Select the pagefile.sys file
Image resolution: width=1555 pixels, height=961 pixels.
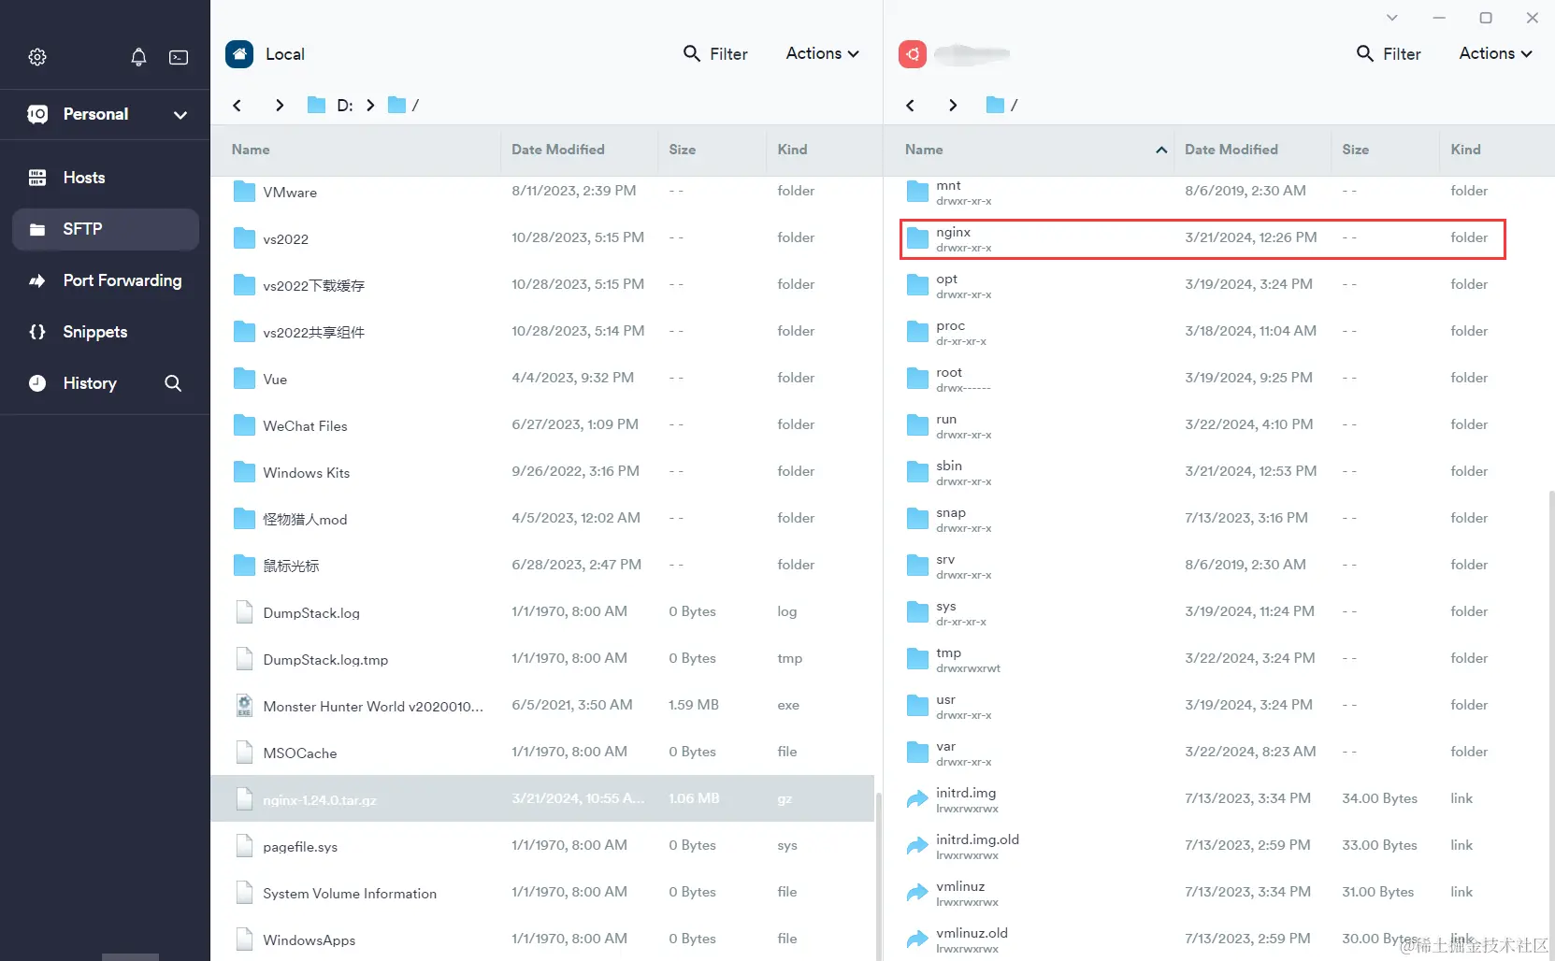click(x=542, y=846)
